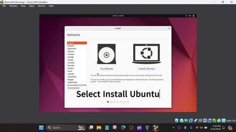Open Wi-Fi network tray icon

[197, 128]
